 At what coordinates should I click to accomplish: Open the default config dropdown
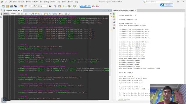coord(39,6)
